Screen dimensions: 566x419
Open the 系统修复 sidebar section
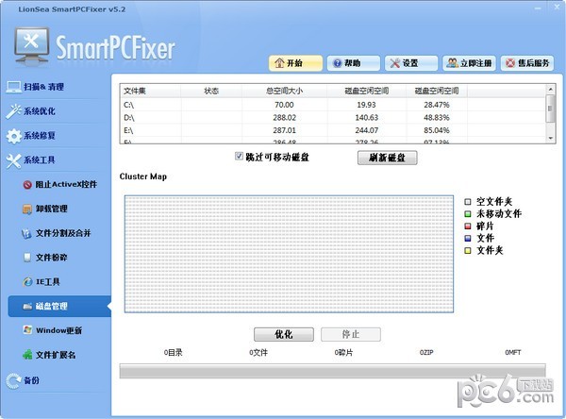[31, 136]
